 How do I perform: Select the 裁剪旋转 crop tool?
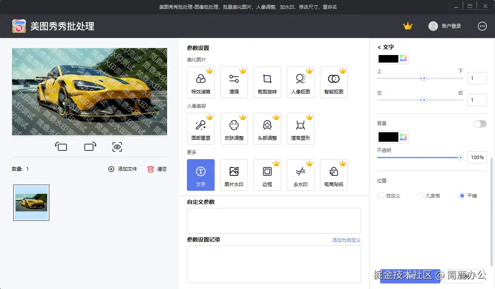[267, 82]
